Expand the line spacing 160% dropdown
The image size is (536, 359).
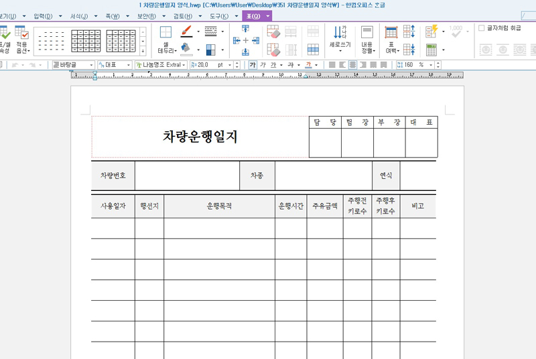coord(431,65)
